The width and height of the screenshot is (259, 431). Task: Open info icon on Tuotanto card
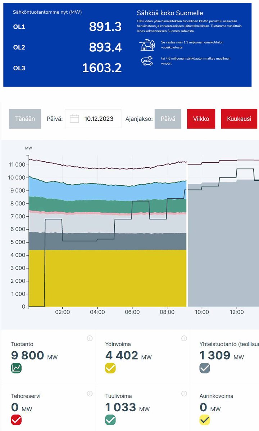pyautogui.click(x=90, y=338)
